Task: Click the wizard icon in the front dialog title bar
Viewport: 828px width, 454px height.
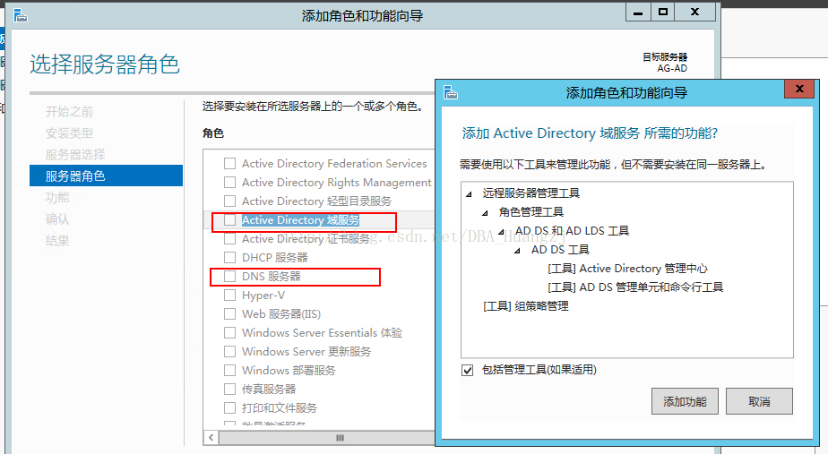Action: (451, 92)
